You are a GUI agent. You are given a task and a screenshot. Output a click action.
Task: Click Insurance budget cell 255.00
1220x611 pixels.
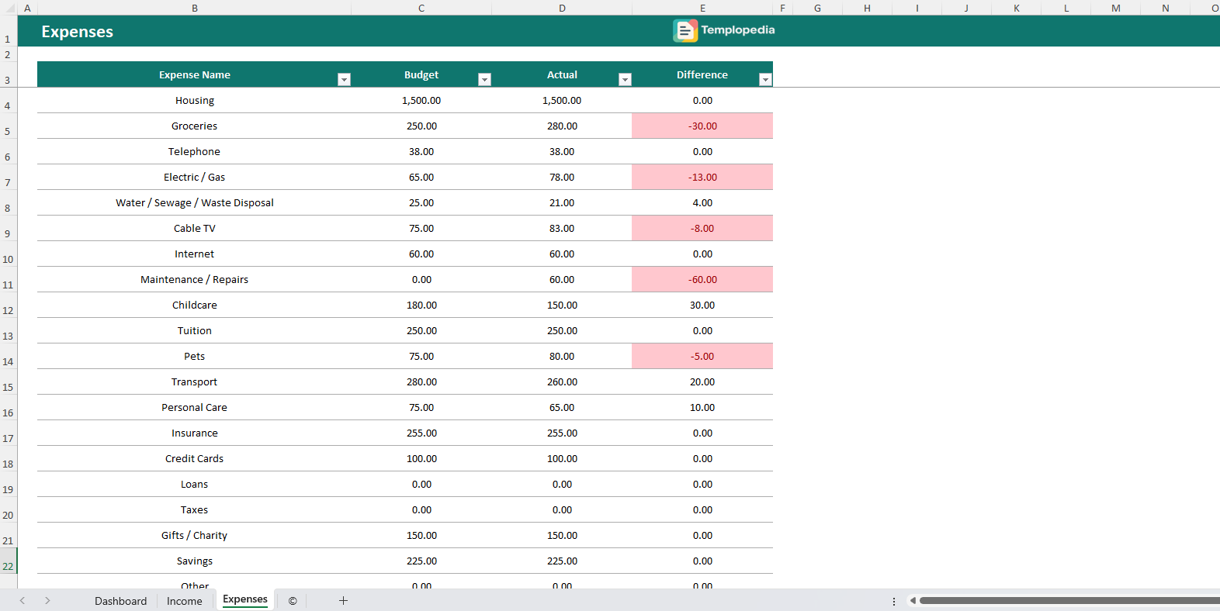[x=421, y=433]
